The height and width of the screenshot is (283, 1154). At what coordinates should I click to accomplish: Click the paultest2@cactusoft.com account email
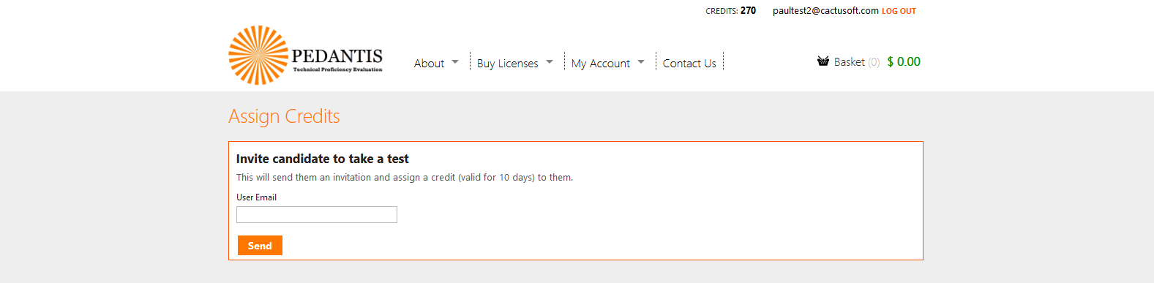point(825,11)
